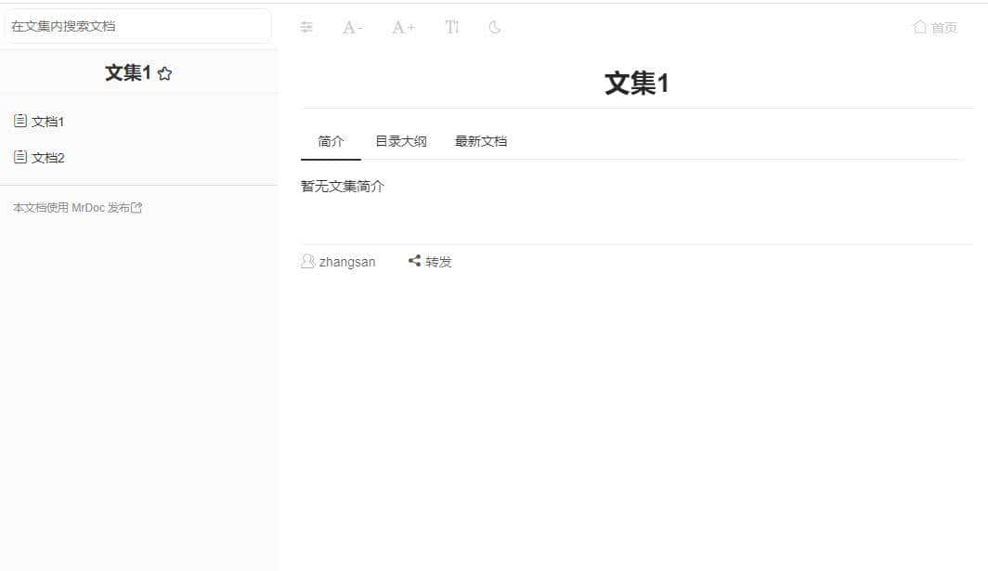988x571 pixels.
Task: Expand the 目录大纲 outline view
Action: (x=400, y=140)
